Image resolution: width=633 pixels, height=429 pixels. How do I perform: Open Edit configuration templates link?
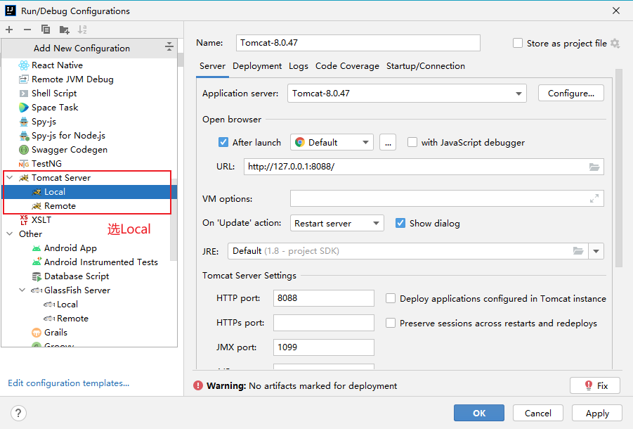pos(69,383)
